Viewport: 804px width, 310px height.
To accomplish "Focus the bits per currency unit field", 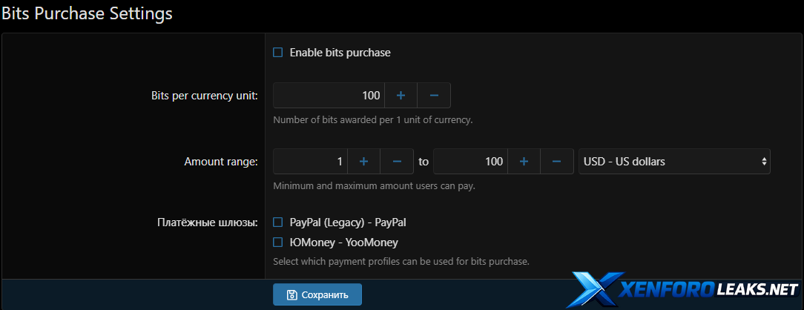I will tap(328, 96).
